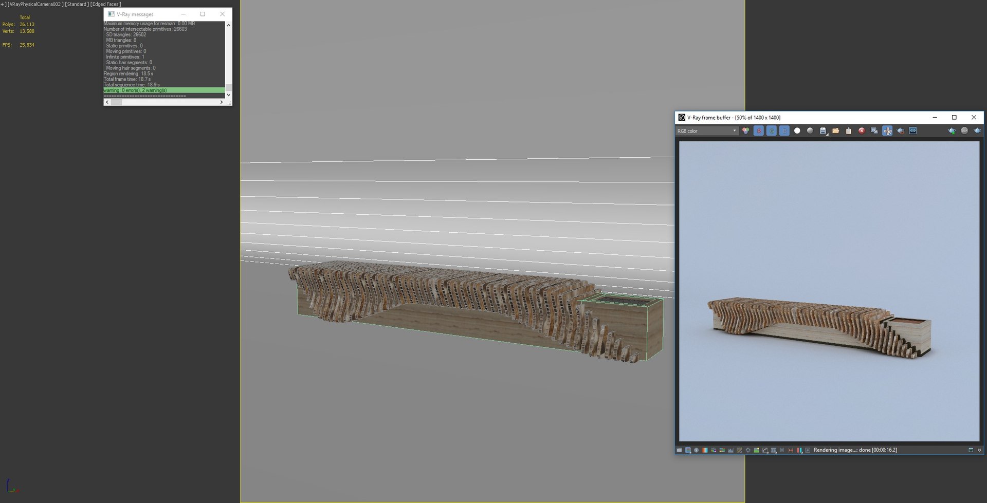Copy render to clipboard icon
The width and height of the screenshot is (987, 503).
(849, 131)
